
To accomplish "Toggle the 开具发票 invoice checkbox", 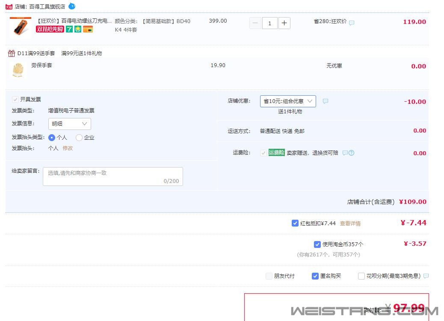I will pyautogui.click(x=15, y=99).
